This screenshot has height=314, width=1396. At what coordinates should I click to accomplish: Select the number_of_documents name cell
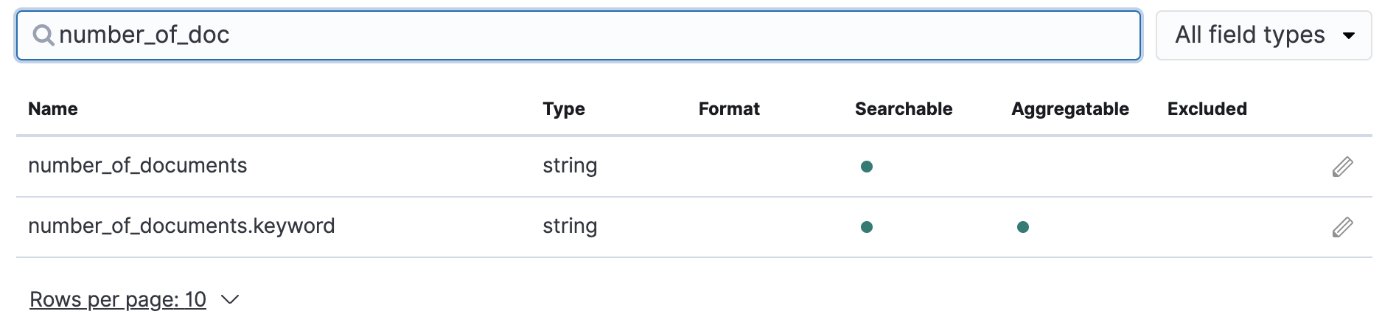138,166
